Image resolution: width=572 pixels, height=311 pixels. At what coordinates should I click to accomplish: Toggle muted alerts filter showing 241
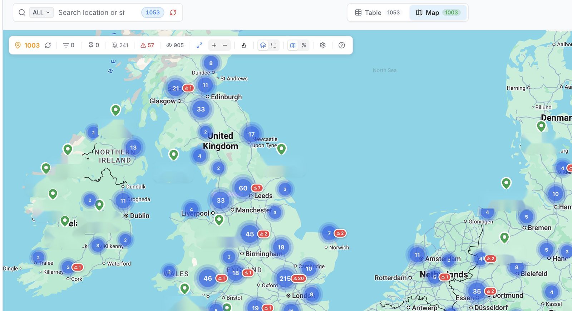[x=120, y=45]
